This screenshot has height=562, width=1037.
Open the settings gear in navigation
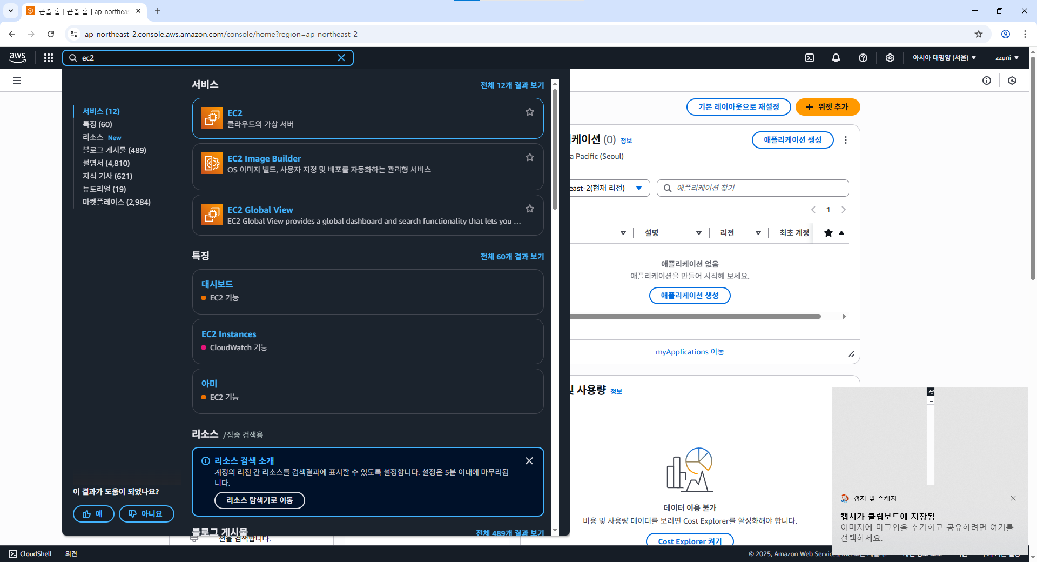890,58
